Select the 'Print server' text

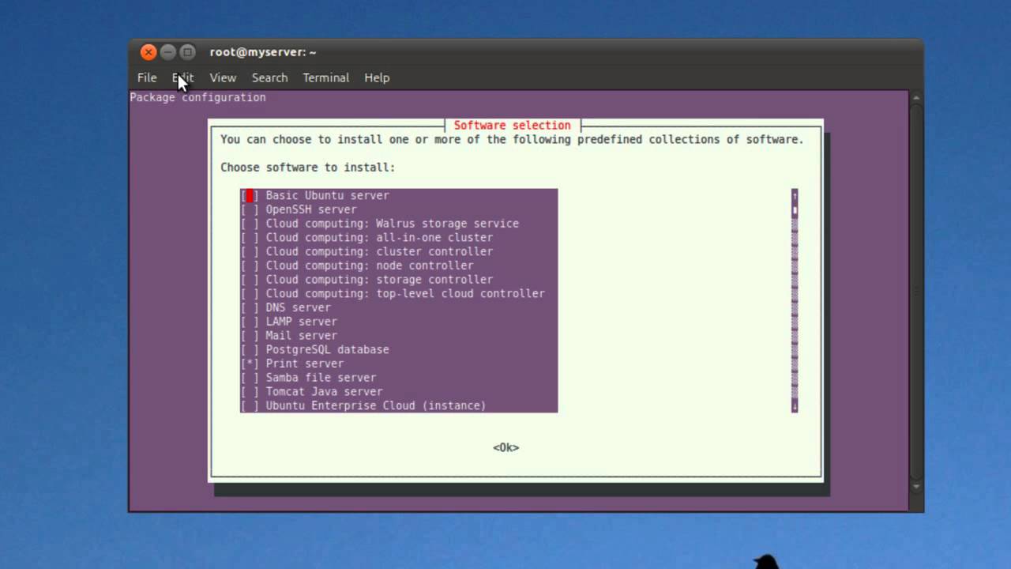coord(305,364)
